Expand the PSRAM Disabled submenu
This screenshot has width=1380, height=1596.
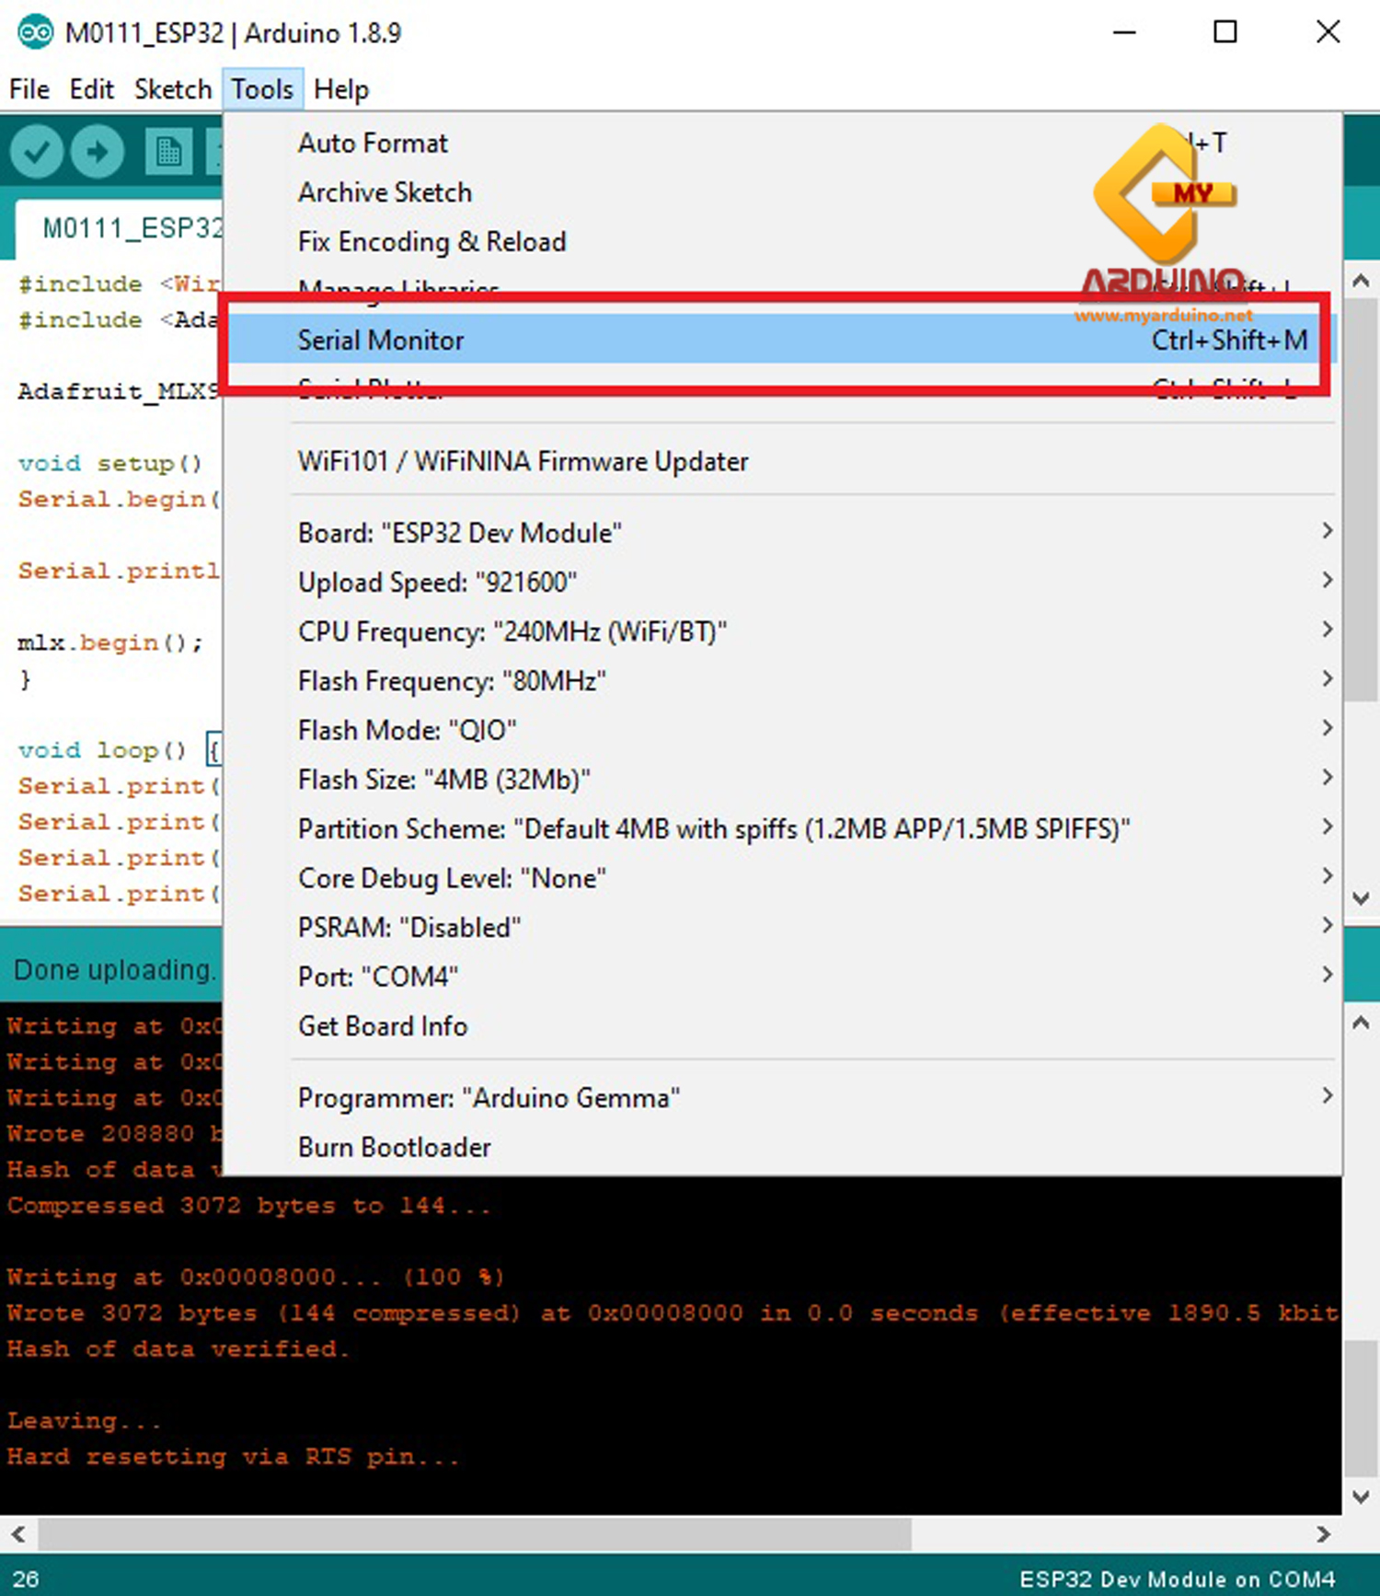(780, 928)
